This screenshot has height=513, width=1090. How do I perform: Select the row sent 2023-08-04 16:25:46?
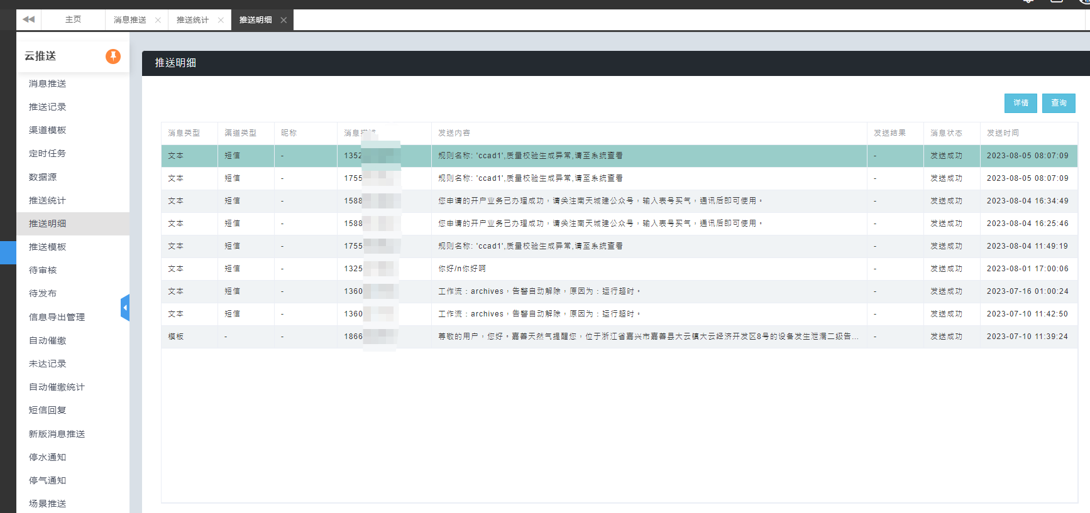[619, 224]
